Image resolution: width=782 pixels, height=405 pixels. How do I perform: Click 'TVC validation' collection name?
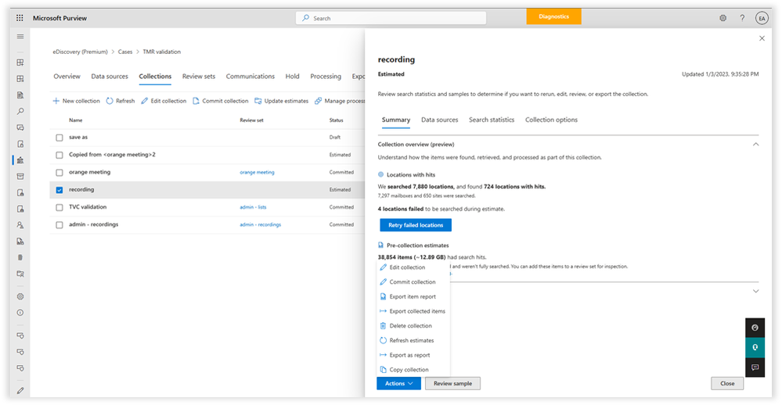[x=88, y=206]
